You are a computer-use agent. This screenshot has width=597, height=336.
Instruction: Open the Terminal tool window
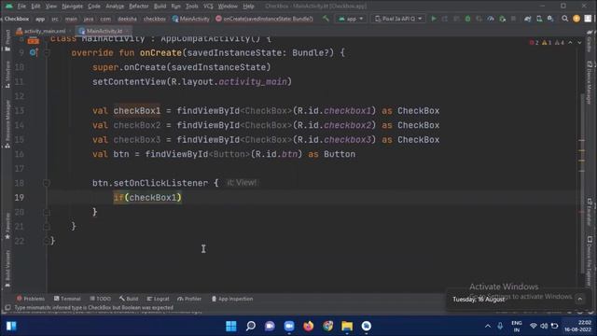pos(67,299)
